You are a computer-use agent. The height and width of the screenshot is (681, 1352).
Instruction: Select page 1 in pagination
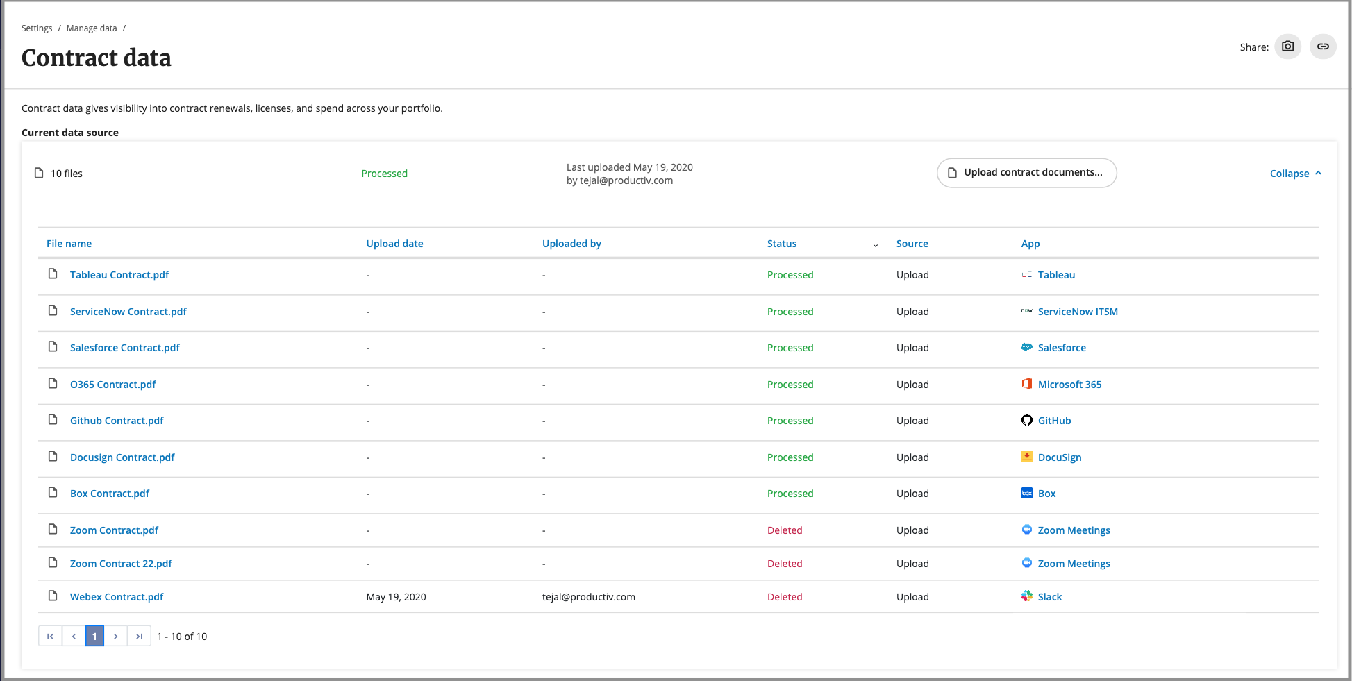pos(94,637)
